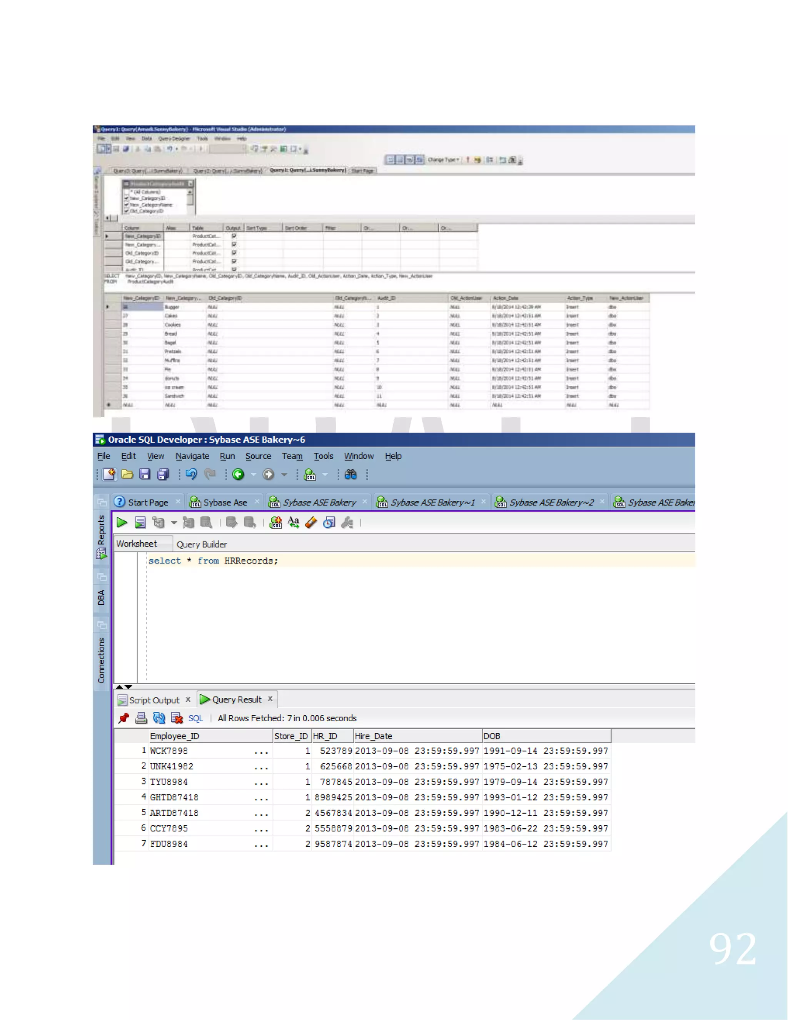Click the binoculars Find DB Object icon

point(351,475)
